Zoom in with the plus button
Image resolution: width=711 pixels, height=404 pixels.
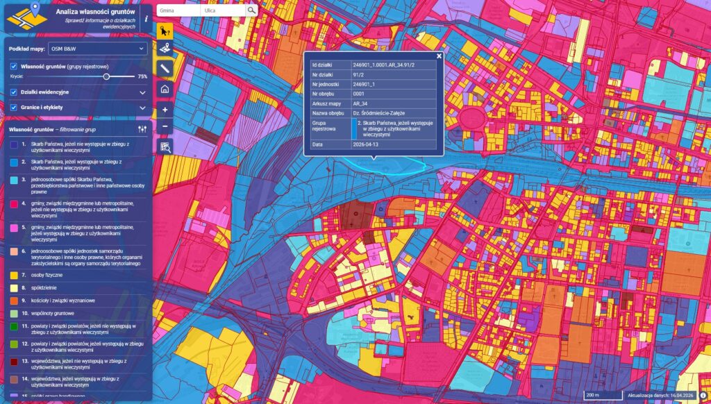point(165,110)
